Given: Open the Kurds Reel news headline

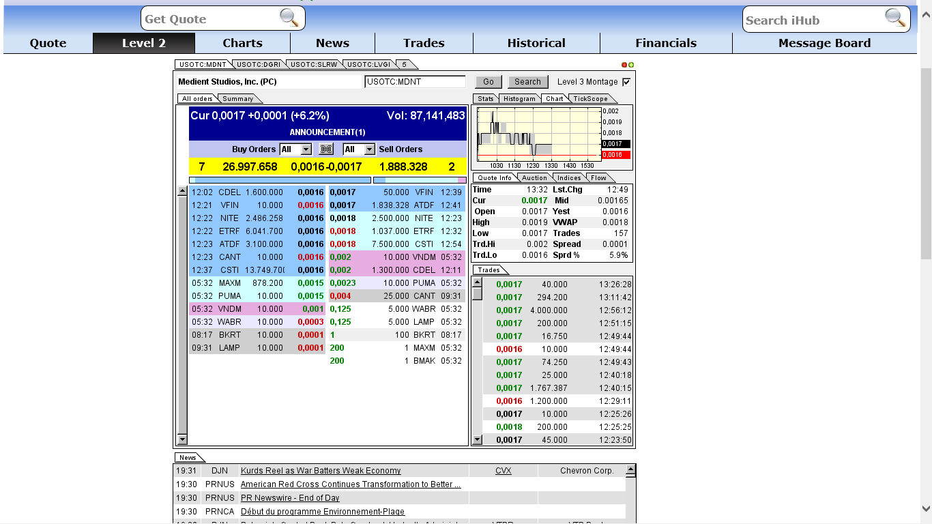Looking at the screenshot, I should [321, 471].
